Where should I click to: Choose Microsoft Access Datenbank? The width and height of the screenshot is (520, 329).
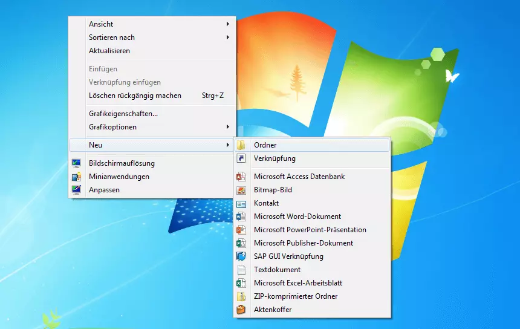pyautogui.click(x=312, y=177)
